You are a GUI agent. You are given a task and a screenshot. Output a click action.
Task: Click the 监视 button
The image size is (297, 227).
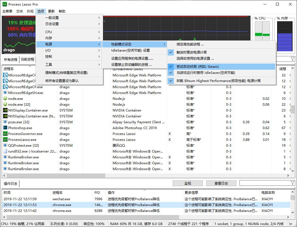[x=187, y=183]
